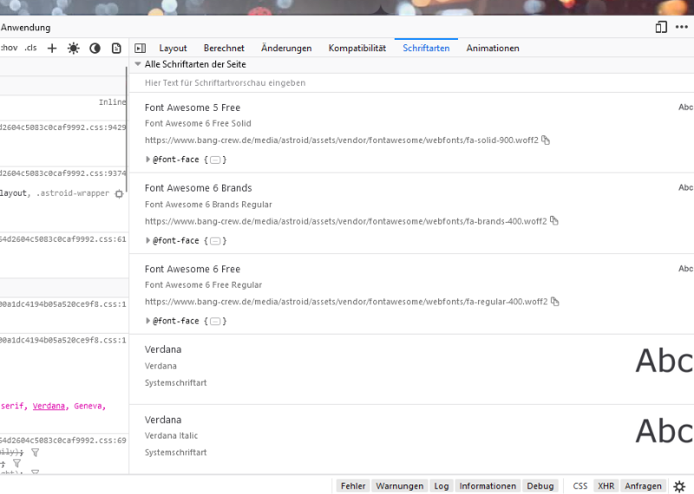
Task: Click the Geneva value in font-family
Action: (88, 406)
